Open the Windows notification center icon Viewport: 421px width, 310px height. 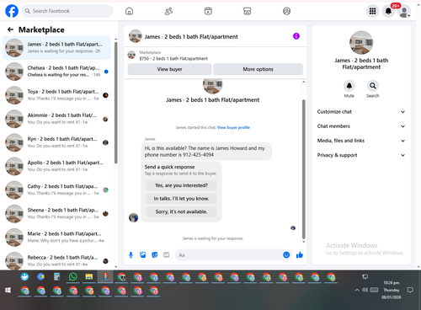click(410, 290)
